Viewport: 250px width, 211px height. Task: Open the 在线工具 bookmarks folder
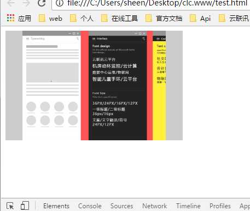click(119, 18)
